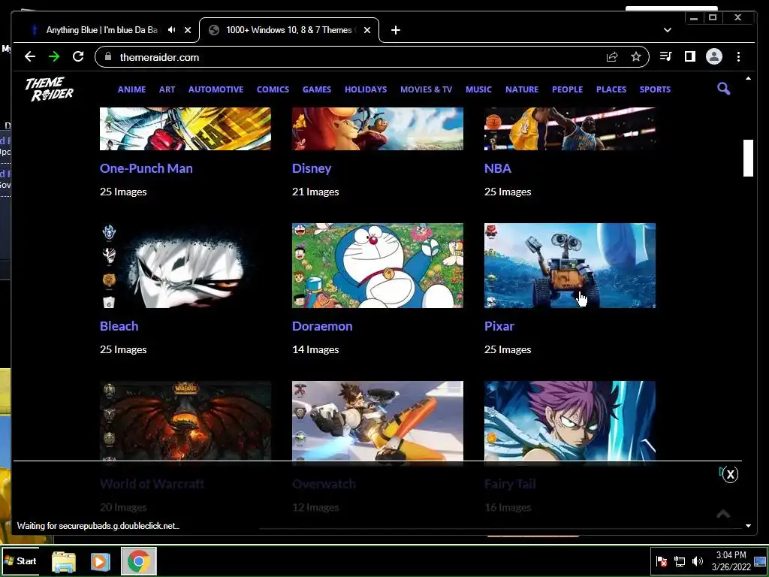Viewport: 769px width, 577px height.
Task: Click the Disney Lion King thumbnail
Action: (x=378, y=129)
